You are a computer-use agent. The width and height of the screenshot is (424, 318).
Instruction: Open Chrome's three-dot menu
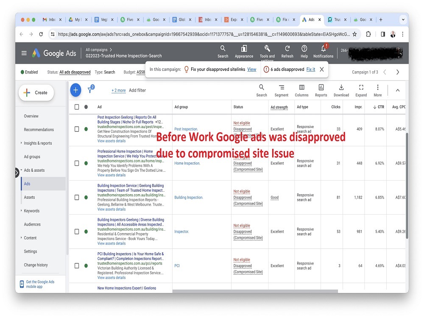tap(403, 34)
